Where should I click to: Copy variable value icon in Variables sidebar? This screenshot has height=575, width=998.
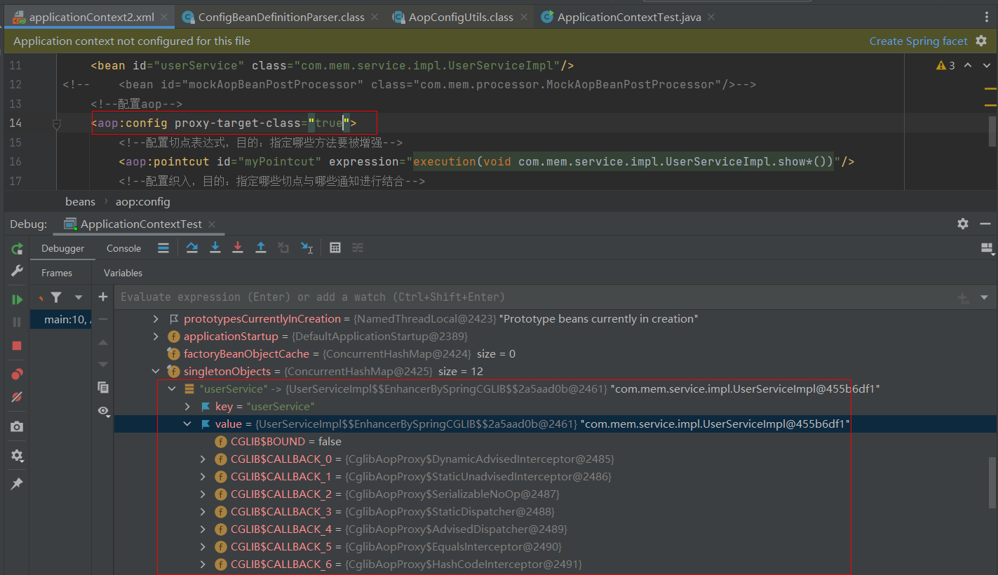coord(103,387)
